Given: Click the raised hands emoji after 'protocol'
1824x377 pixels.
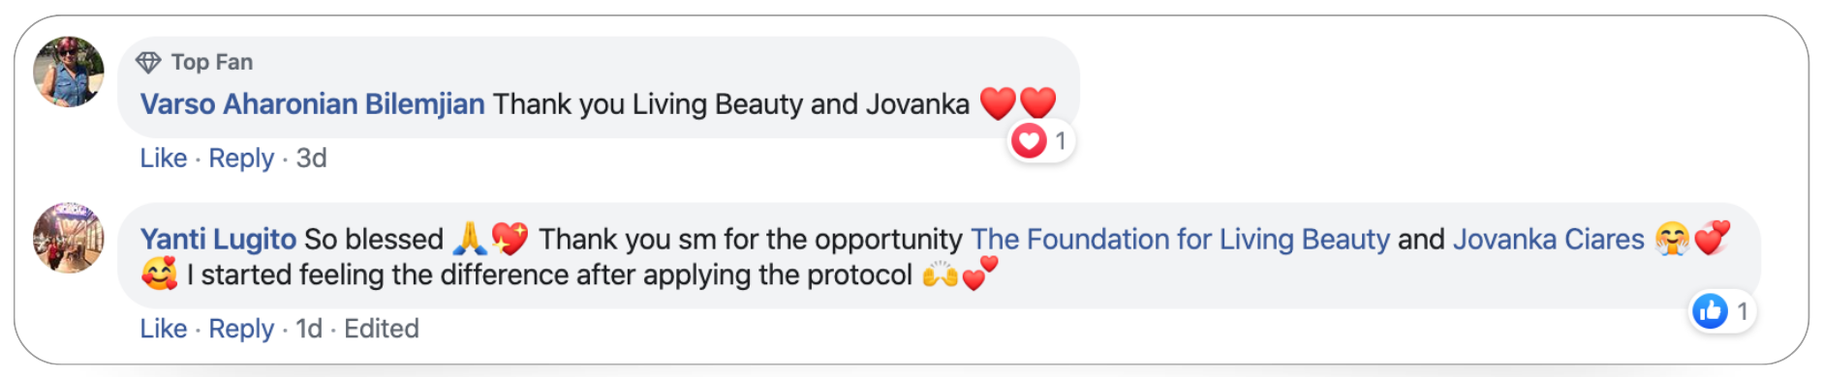Looking at the screenshot, I should pyautogui.click(x=940, y=275).
